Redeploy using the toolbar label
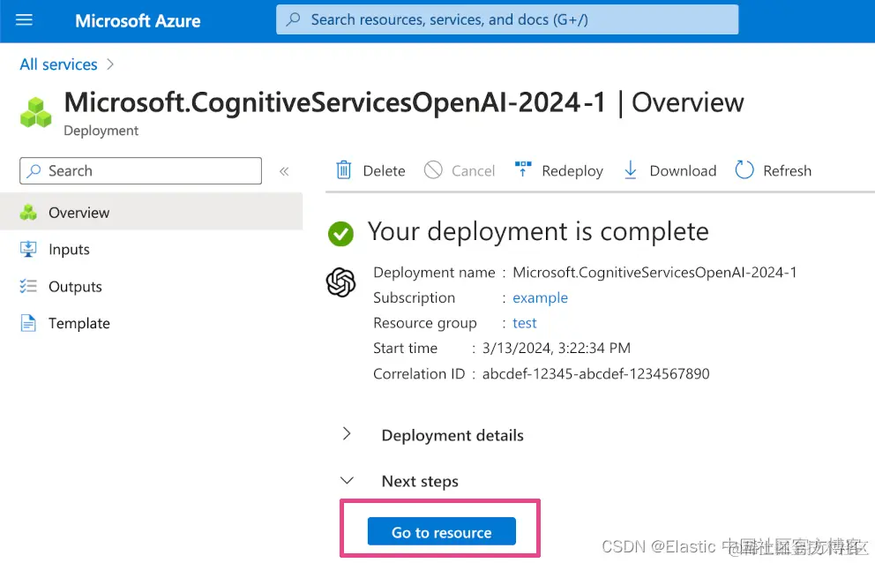Image resolution: width=875 pixels, height=563 pixels. coord(572,171)
